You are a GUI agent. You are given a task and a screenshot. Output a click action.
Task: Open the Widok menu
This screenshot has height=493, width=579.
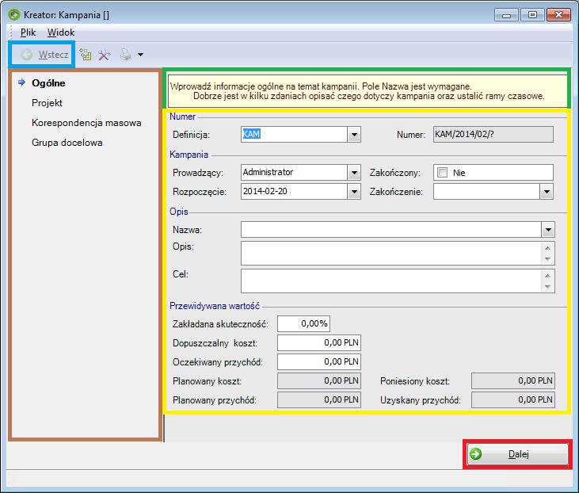(61, 32)
